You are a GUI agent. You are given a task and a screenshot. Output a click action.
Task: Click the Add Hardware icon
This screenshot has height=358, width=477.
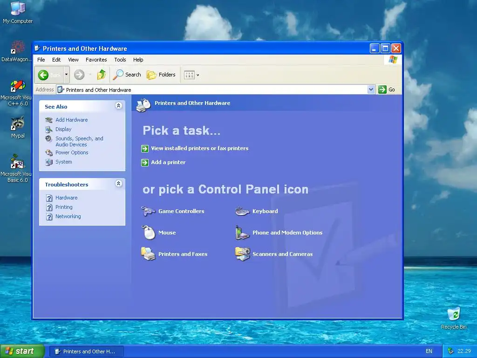(48, 120)
